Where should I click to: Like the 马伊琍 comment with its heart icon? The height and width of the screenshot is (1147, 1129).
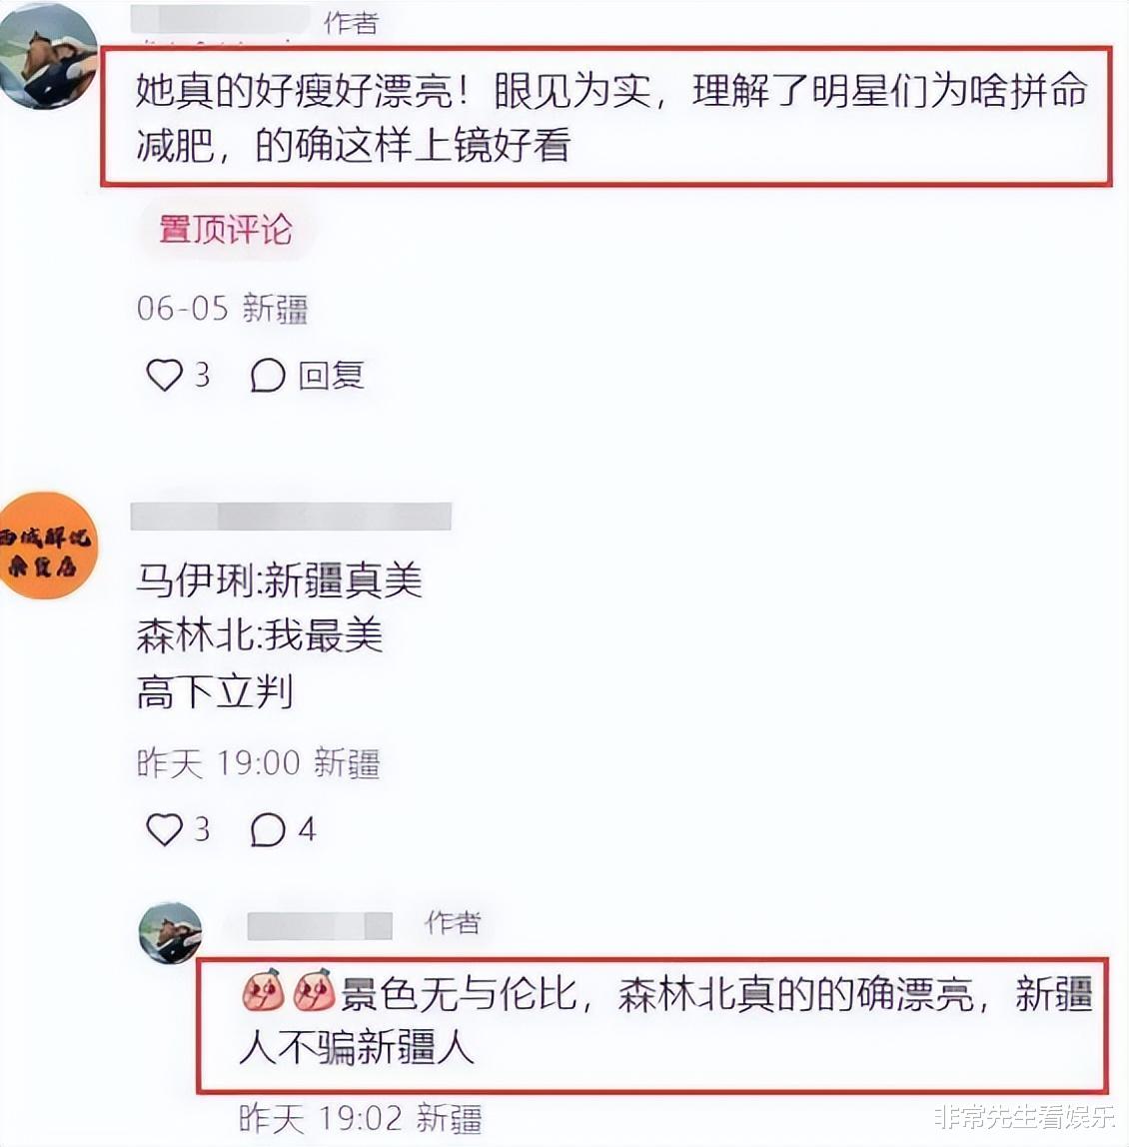pos(165,829)
